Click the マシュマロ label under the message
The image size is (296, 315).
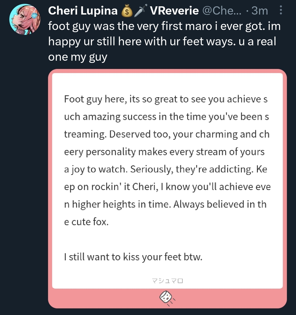tap(167, 280)
